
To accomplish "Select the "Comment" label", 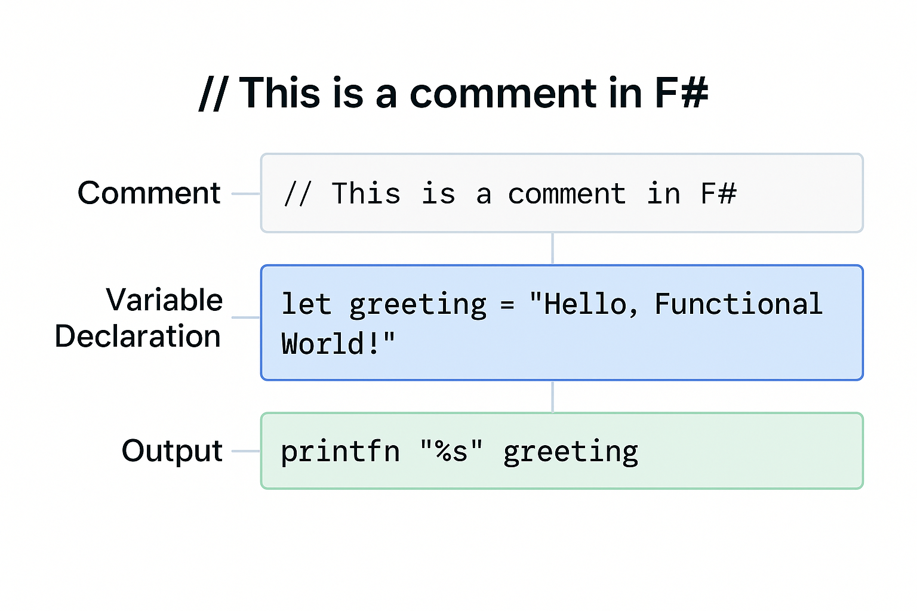I will point(149,193).
